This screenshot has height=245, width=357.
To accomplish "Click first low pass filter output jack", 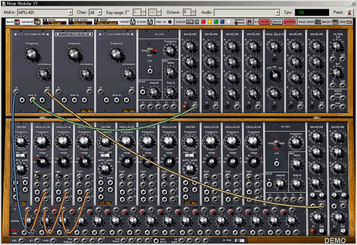I will 47,92.
